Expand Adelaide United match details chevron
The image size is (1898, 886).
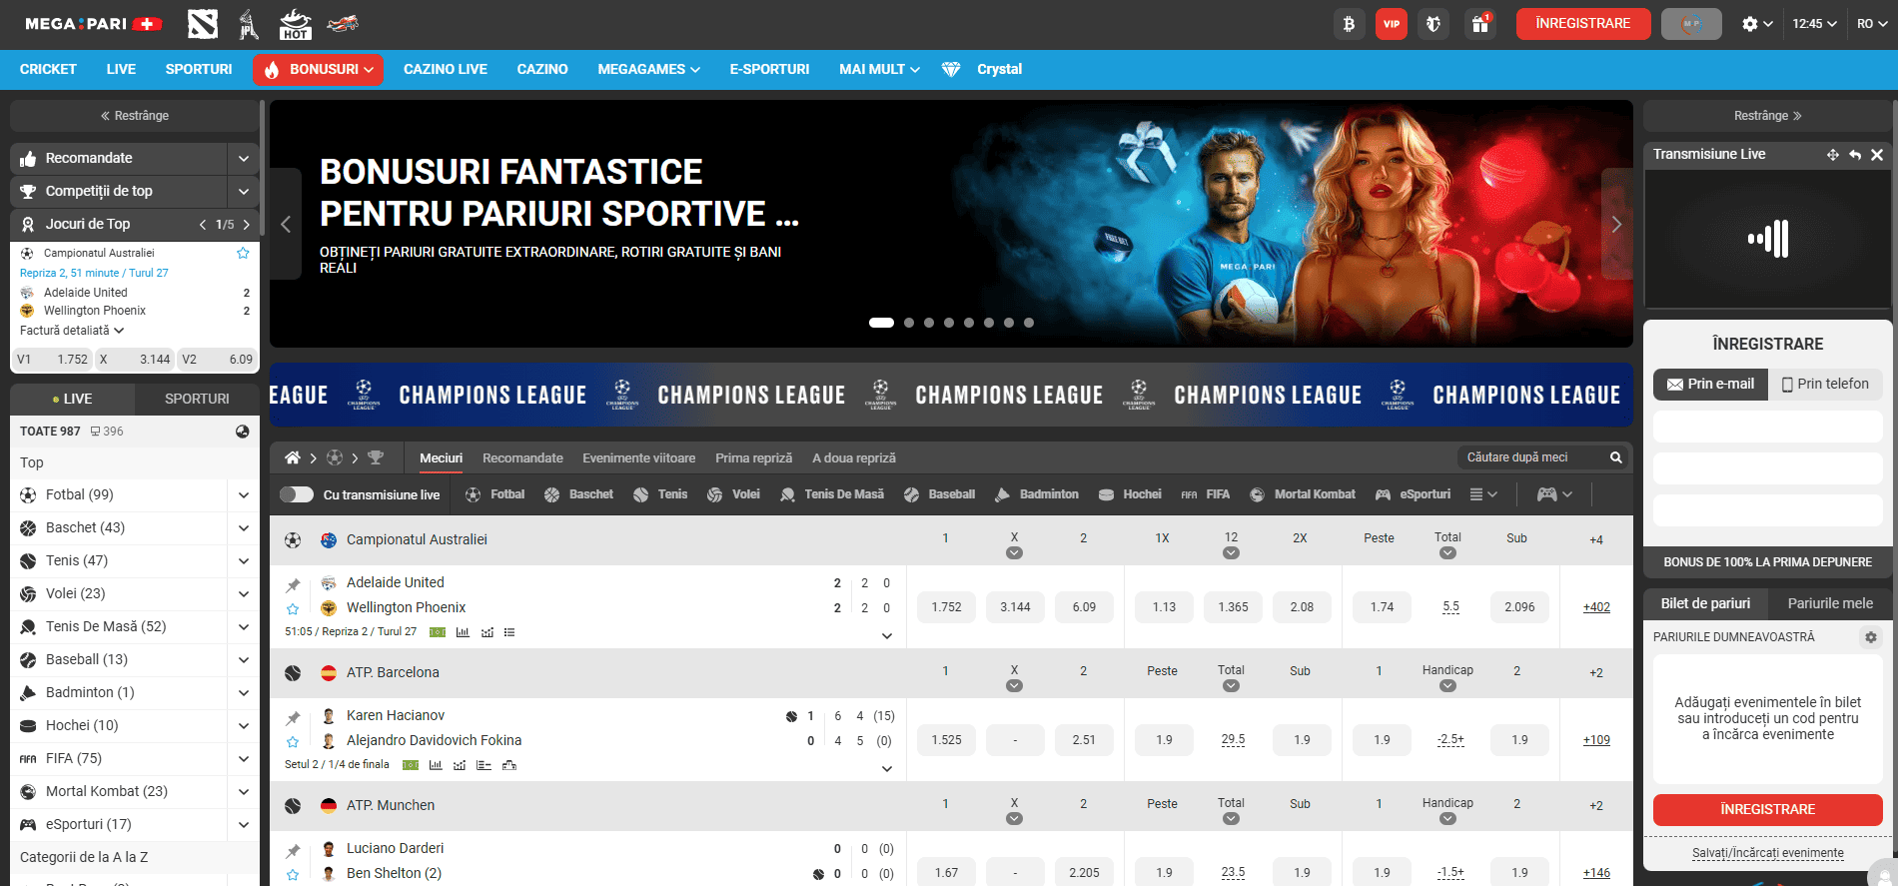(886, 636)
